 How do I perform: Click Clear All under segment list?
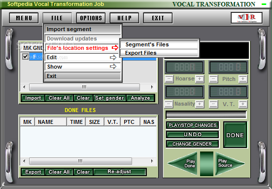click(59, 98)
